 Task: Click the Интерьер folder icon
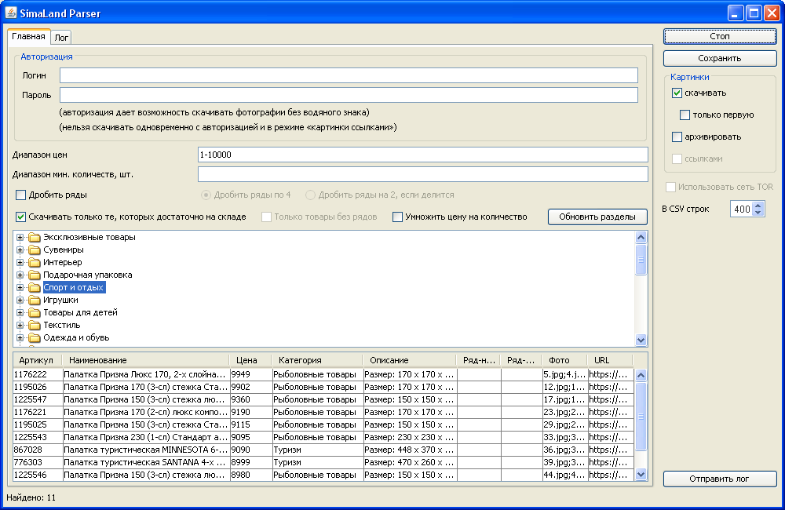(x=34, y=262)
